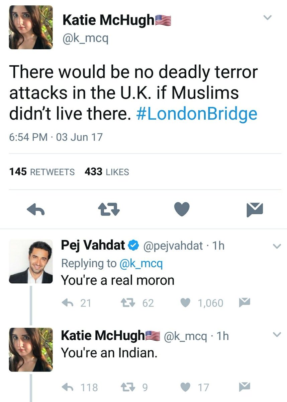Open the @k_mcq mention in reply
Image resolution: width=287 pixels, height=402 pixels.
click(141, 263)
